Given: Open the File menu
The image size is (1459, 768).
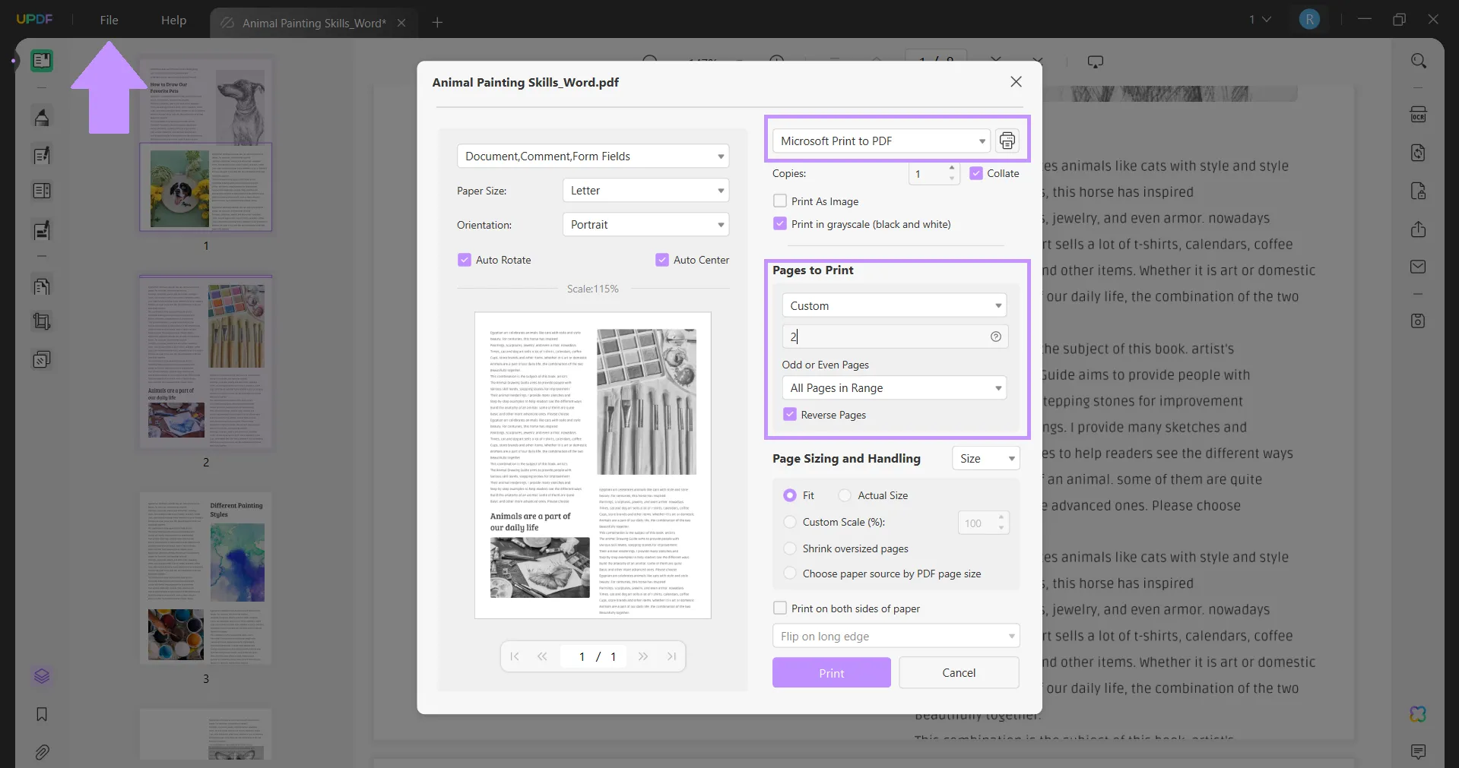Looking at the screenshot, I should [x=109, y=20].
